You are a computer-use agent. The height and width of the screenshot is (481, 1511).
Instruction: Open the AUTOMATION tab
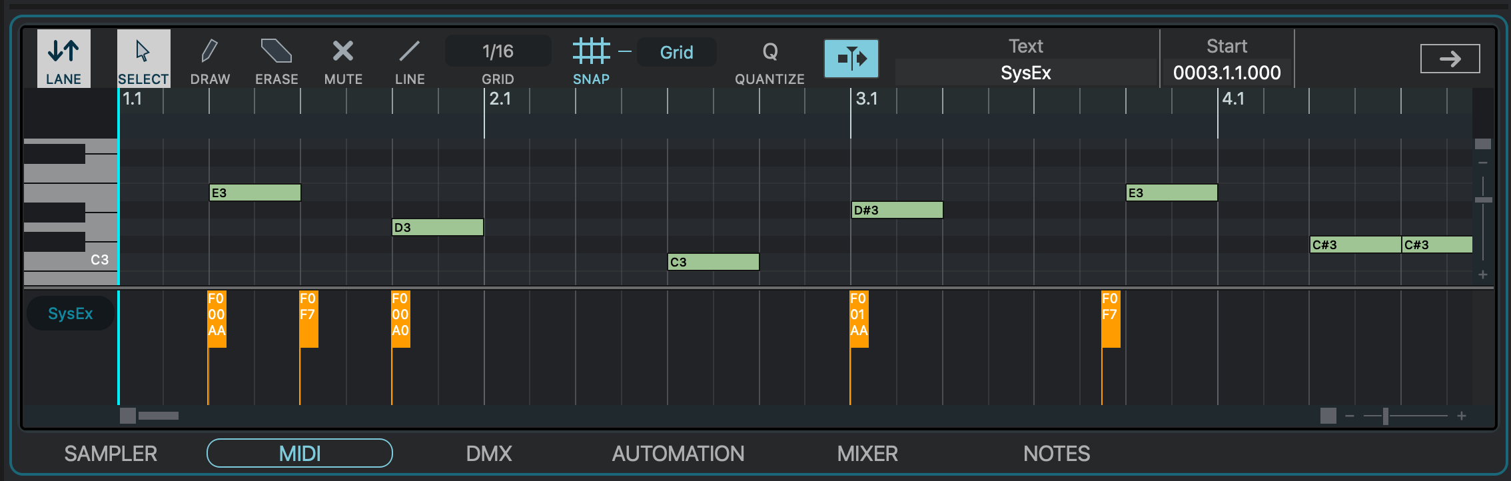678,454
